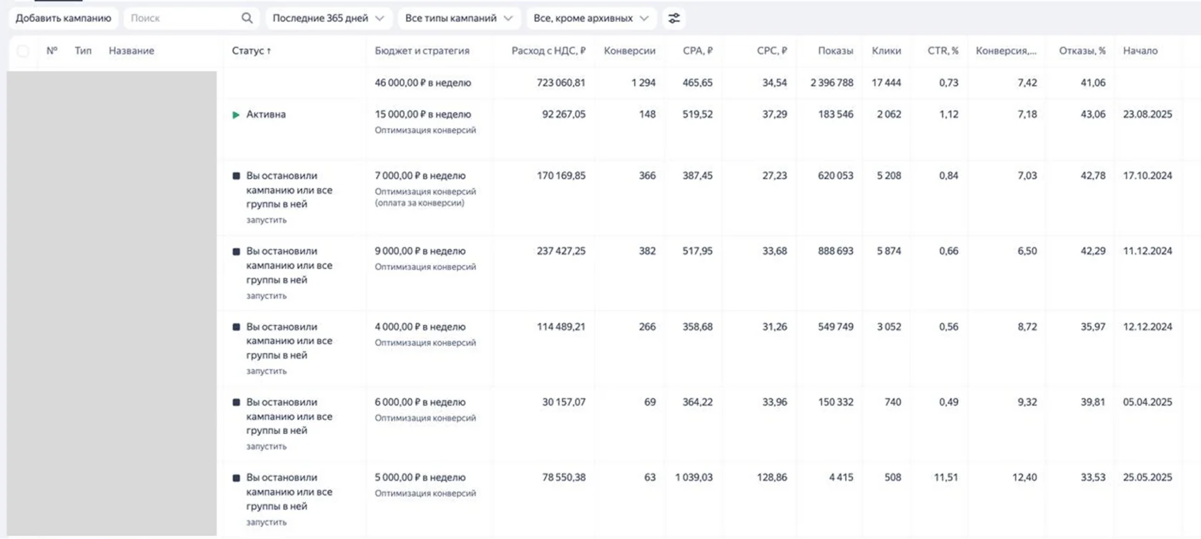Image resolution: width=1201 pixels, height=539 pixels.
Task: Click stopped status square for 12.12.2024 campaign
Action: [236, 327]
